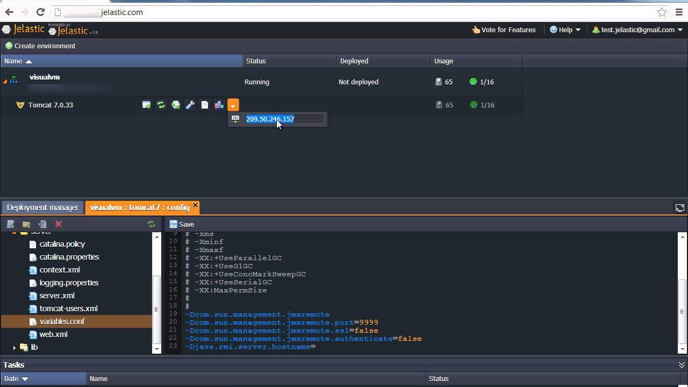
Task: Sort environments by the Name column
Action: click(121, 61)
